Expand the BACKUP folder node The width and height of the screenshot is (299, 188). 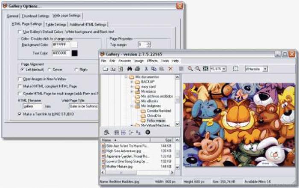(x=132, y=82)
